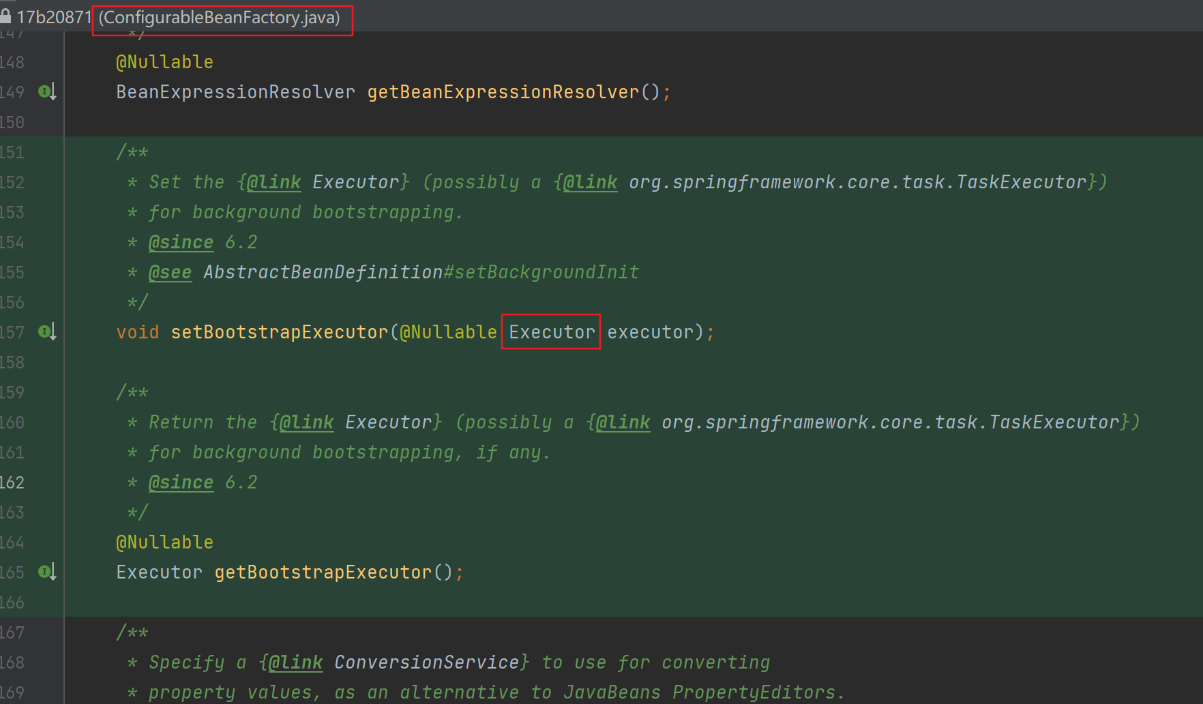Click the @see tag on line 155
The image size is (1203, 704).
coord(170,272)
